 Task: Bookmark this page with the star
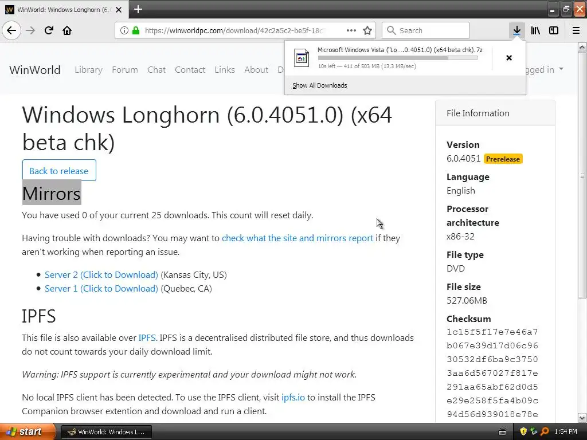pyautogui.click(x=367, y=30)
